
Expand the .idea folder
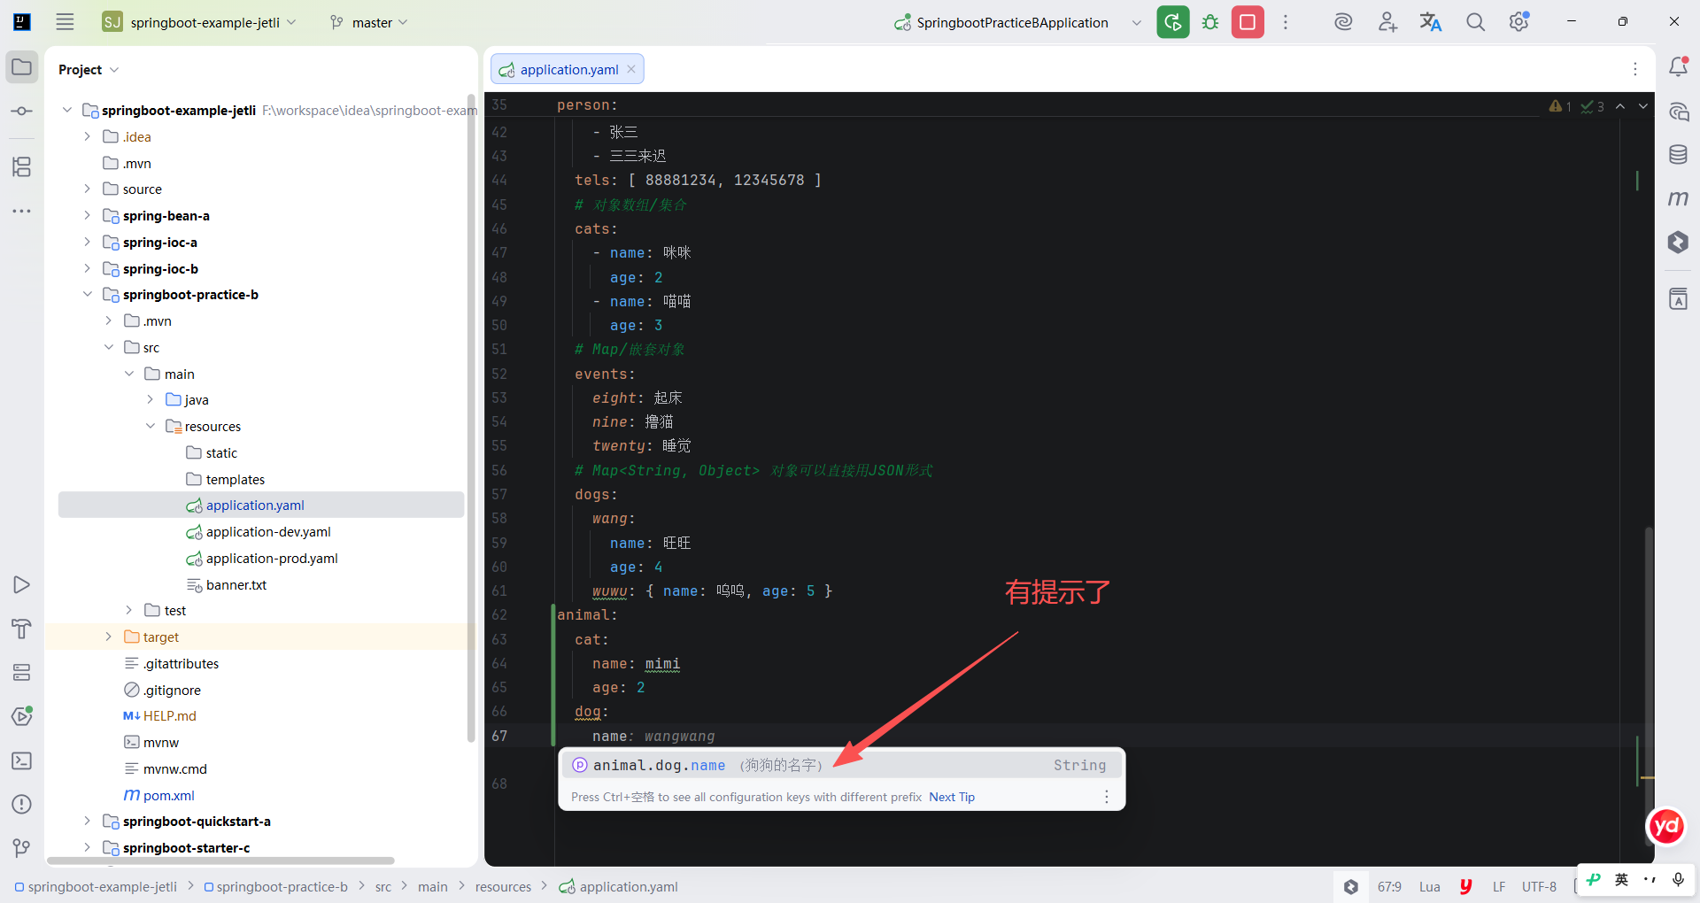(87, 136)
